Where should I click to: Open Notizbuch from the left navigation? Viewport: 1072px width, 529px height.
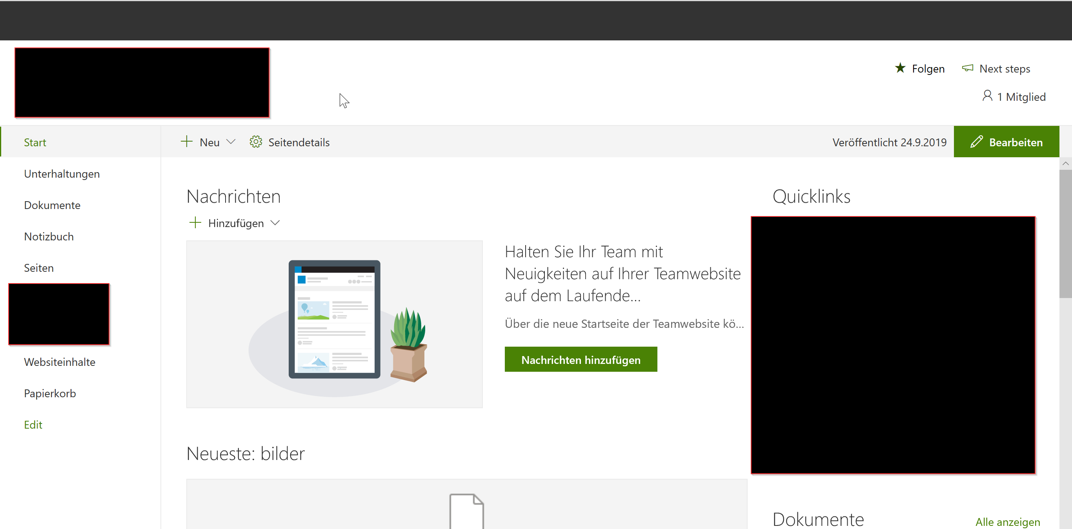pyautogui.click(x=49, y=236)
